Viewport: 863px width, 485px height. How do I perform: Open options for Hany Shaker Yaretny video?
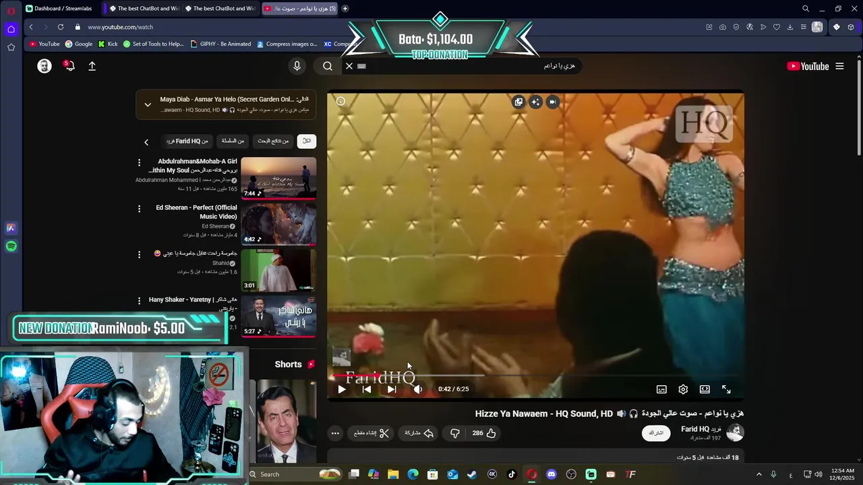140,300
